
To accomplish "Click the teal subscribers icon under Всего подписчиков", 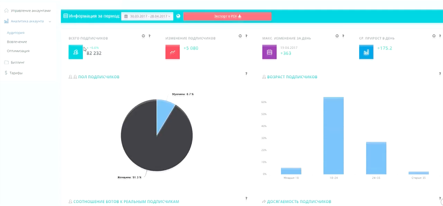I will click(x=75, y=52).
